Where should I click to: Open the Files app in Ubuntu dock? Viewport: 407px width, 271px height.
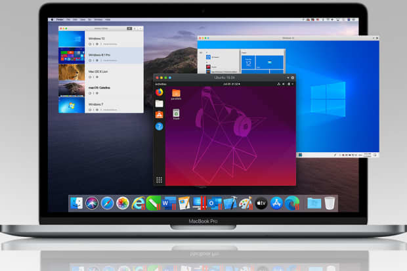[x=159, y=104]
